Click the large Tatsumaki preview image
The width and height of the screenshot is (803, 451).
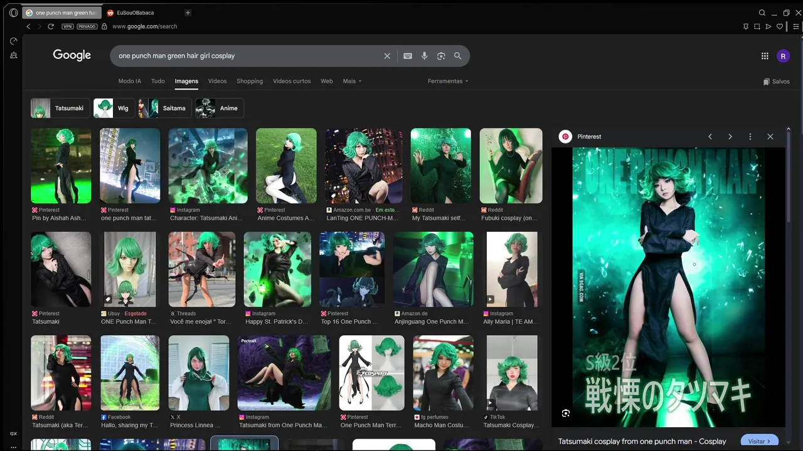coord(669,287)
